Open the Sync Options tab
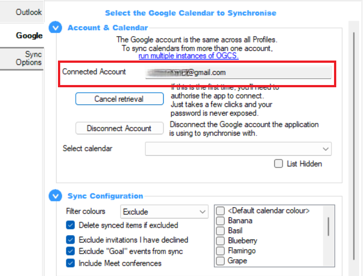Viewport: 363px width, 276px height. pyautogui.click(x=22, y=58)
